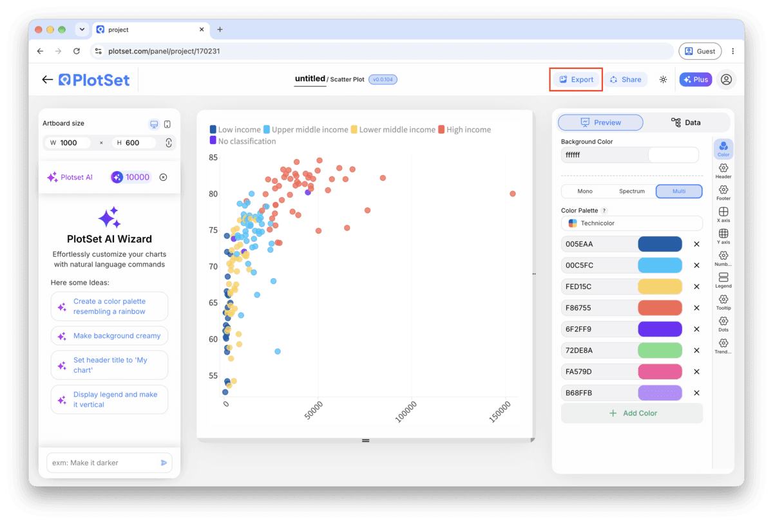Open the Dots settings icon
The height and width of the screenshot is (524, 773).
(x=723, y=324)
